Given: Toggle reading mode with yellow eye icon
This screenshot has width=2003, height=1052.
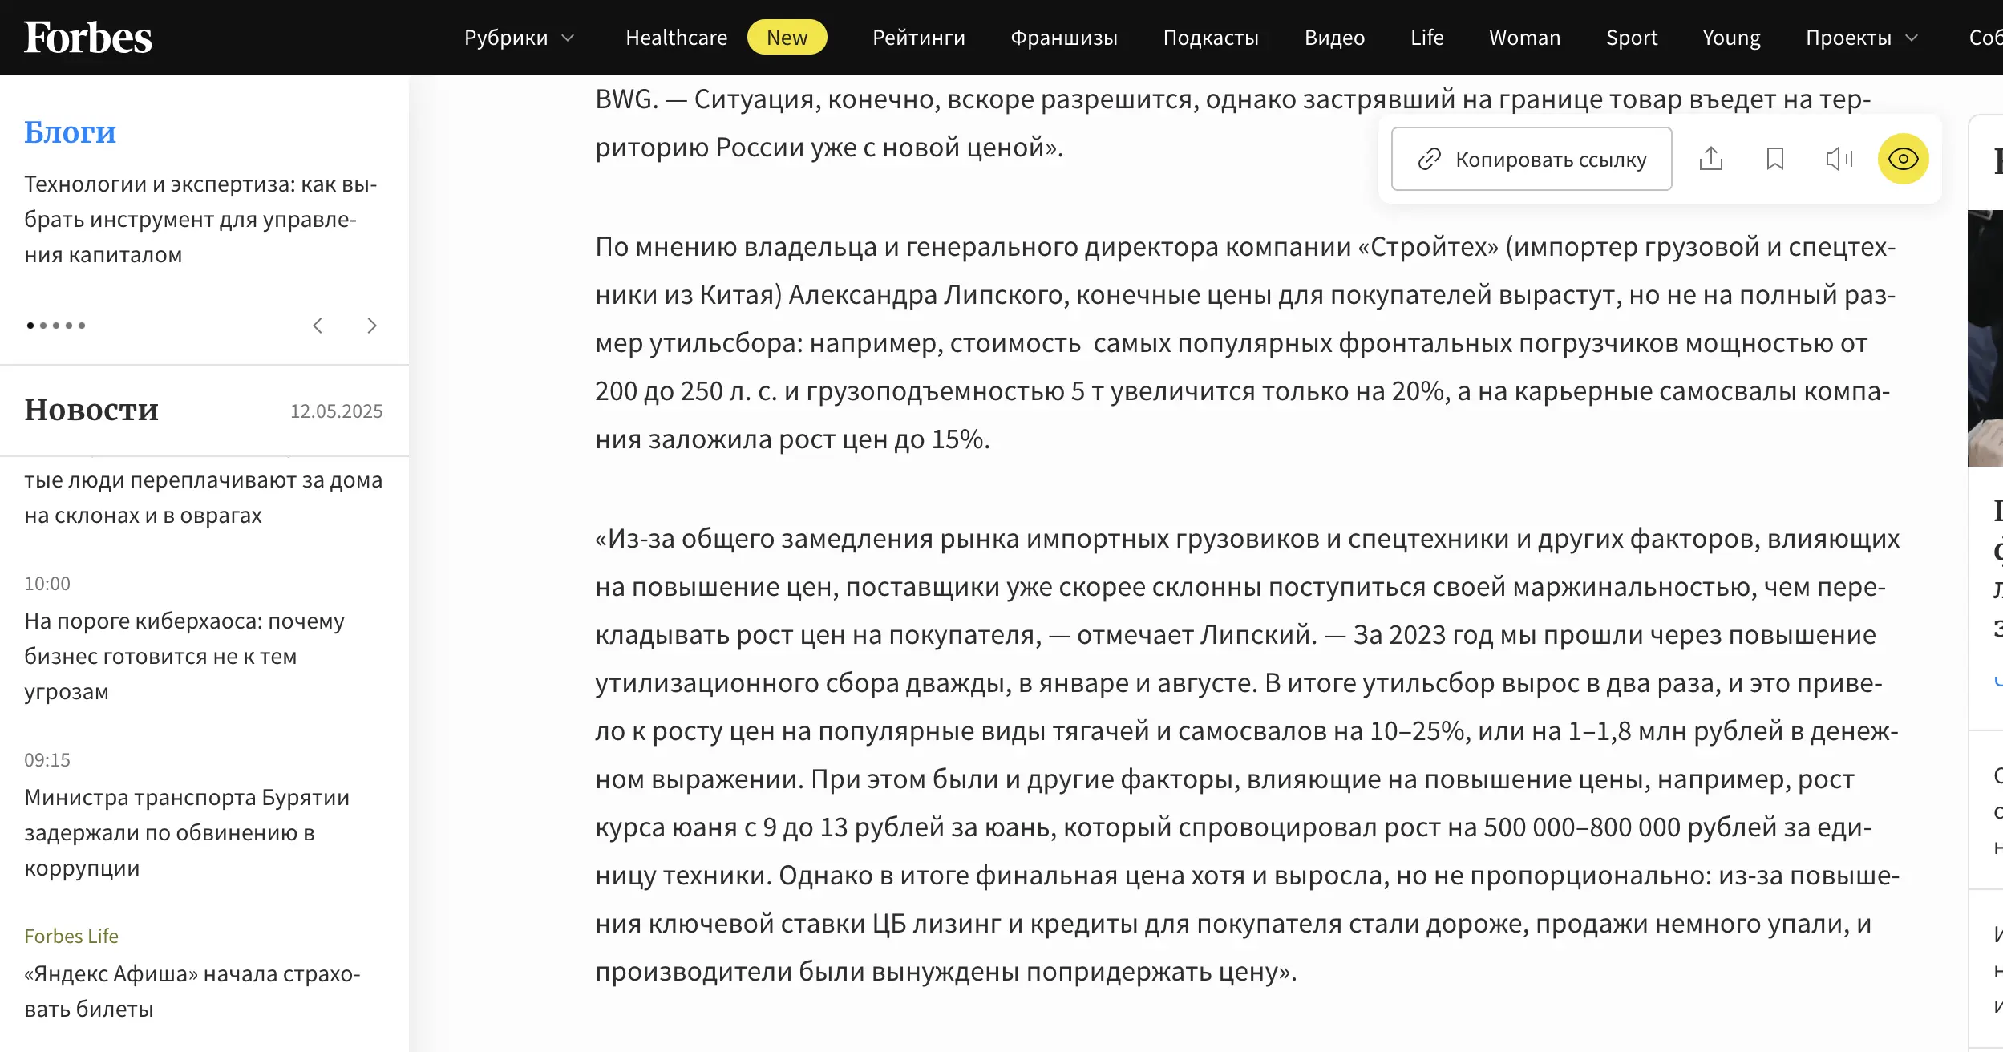Looking at the screenshot, I should pyautogui.click(x=1904, y=159).
